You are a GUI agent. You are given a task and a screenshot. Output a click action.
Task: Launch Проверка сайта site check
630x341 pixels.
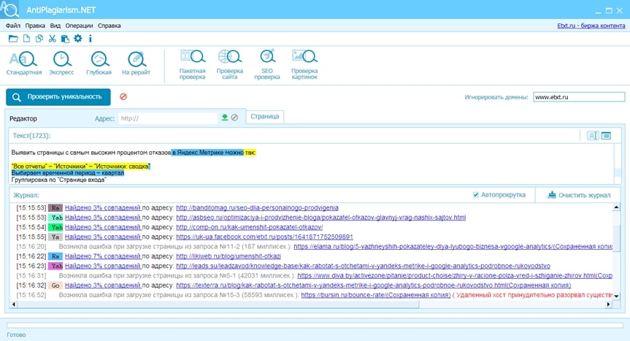pos(229,64)
